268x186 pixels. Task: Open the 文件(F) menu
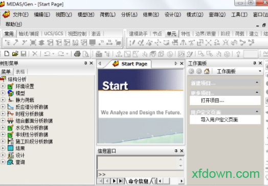point(20,15)
